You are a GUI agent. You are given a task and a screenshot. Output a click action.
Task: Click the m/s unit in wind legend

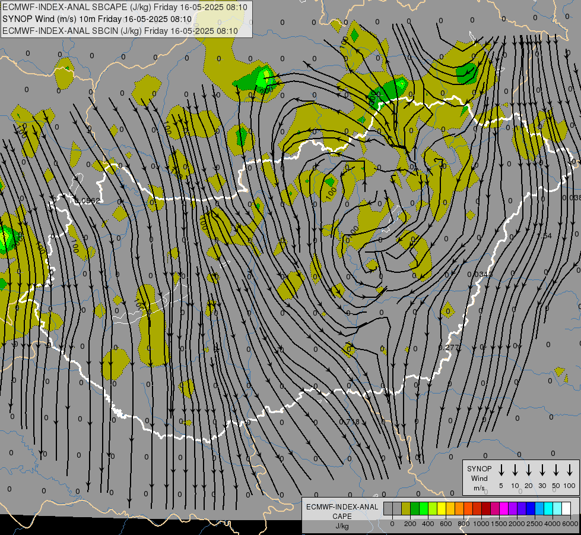click(x=479, y=488)
